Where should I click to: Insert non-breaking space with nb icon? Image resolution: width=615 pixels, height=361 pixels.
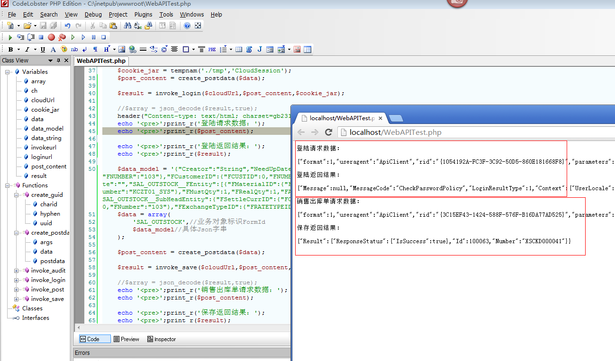click(x=74, y=49)
